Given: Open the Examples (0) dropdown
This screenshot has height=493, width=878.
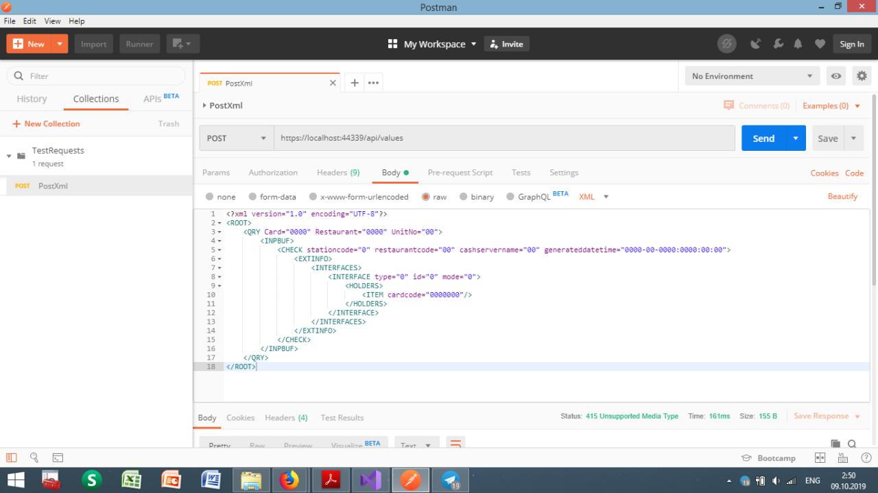Looking at the screenshot, I should point(831,106).
